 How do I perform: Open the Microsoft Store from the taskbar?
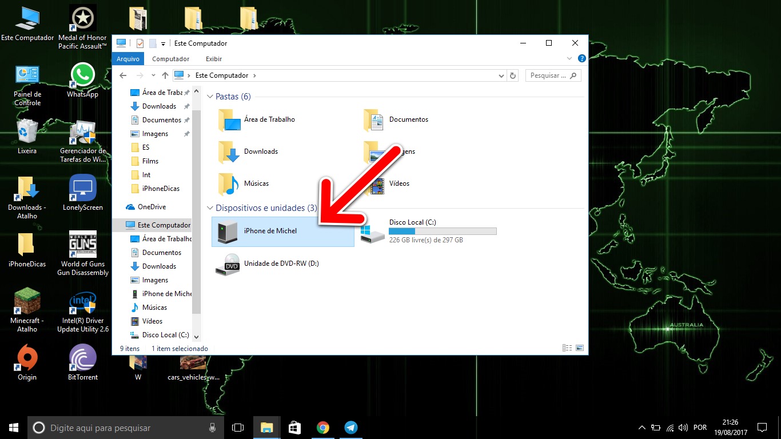click(x=295, y=428)
